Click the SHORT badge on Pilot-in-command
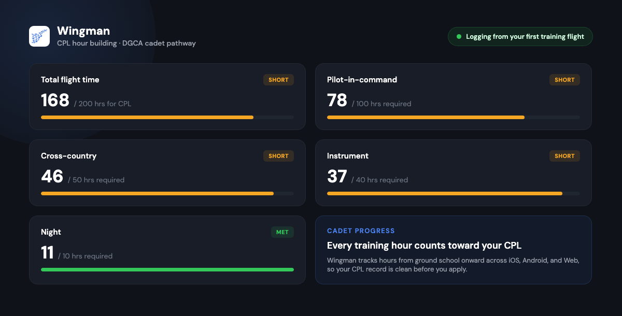The width and height of the screenshot is (622, 316). (x=564, y=80)
